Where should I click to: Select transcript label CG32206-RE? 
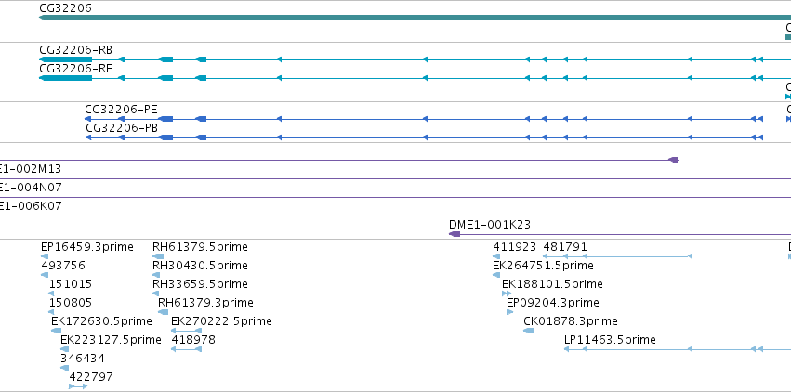(x=76, y=69)
